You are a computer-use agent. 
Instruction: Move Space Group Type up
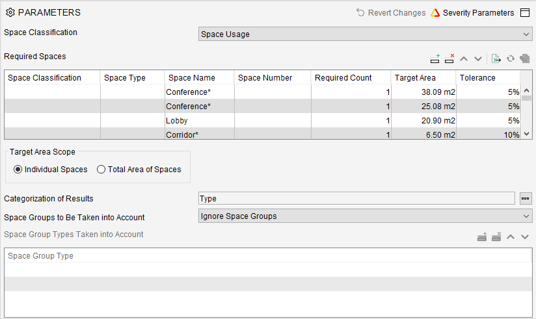(x=511, y=236)
